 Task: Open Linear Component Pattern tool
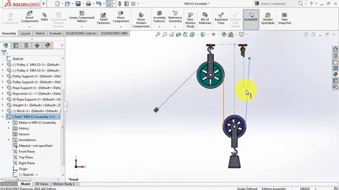coord(82,17)
